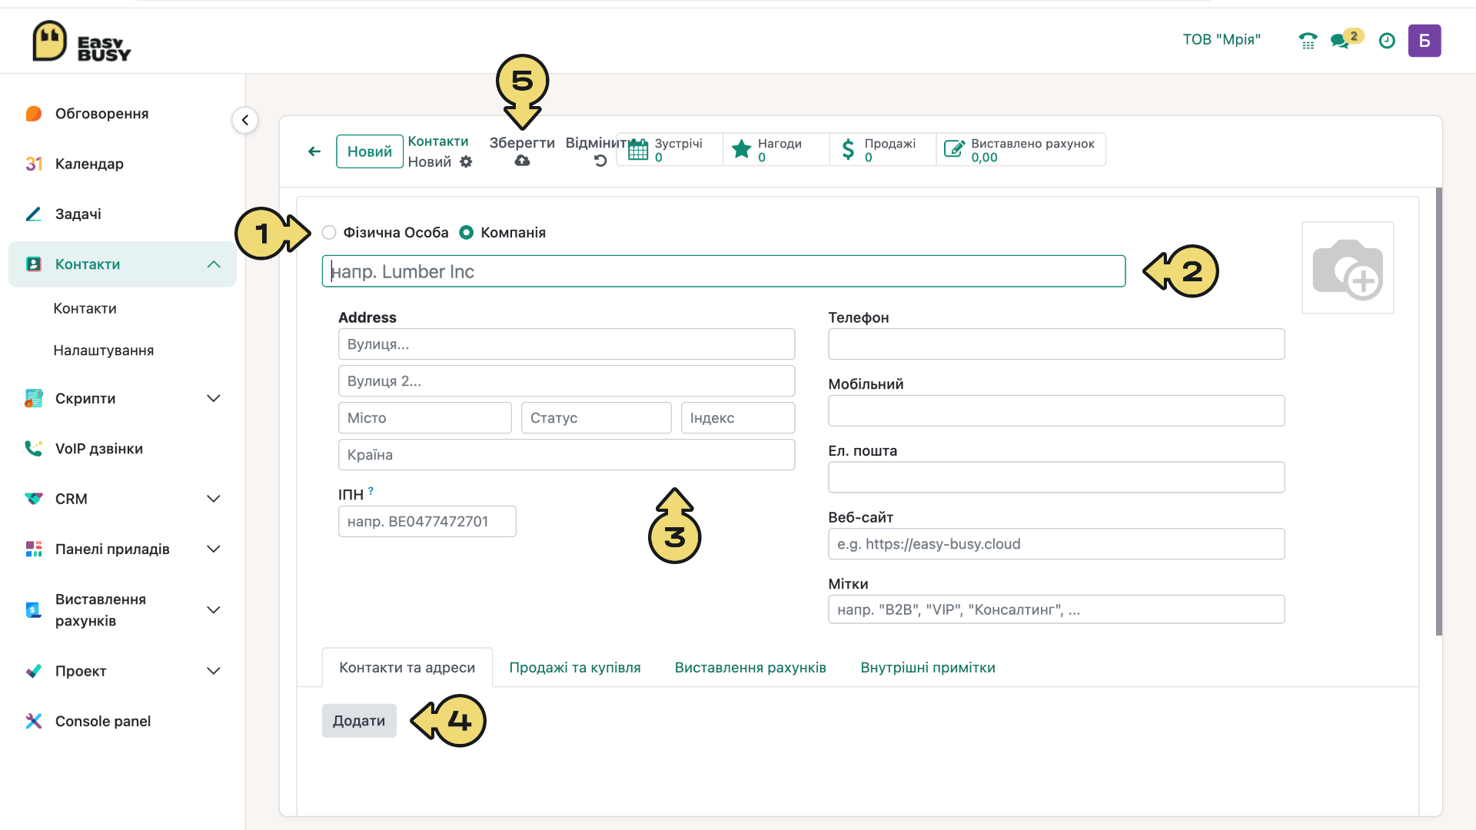Viewport: 1476px width, 830px height.
Task: Click the save cloud upload icon
Action: coord(522,161)
